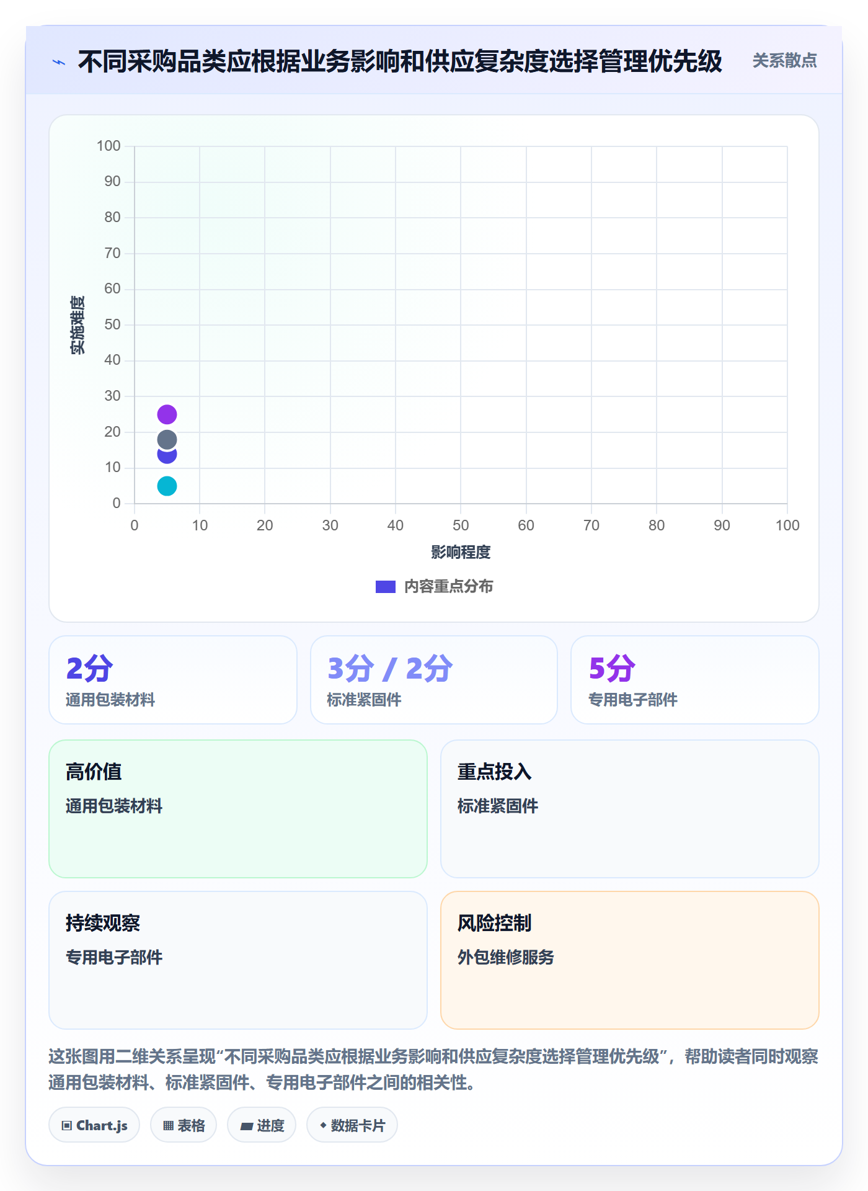The width and height of the screenshot is (868, 1191).
Task: Click the lightning bolt icon beside the title
Action: point(59,62)
